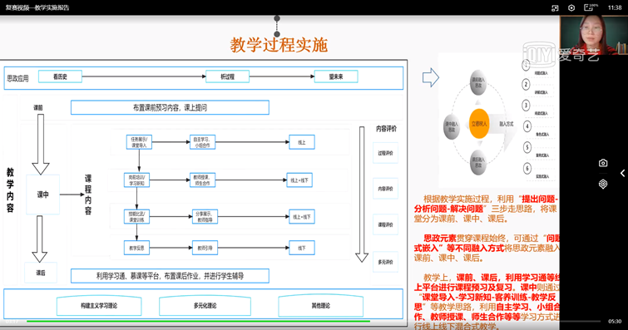This screenshot has height=330, width=628.
Task: Select the 构建主义学习理论 box
Action: pos(99,306)
